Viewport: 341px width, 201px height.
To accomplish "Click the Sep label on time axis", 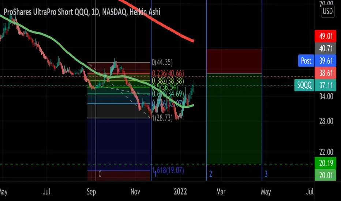I will coord(91,191).
